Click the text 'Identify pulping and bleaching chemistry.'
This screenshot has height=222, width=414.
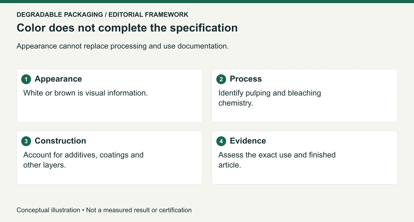click(270, 98)
